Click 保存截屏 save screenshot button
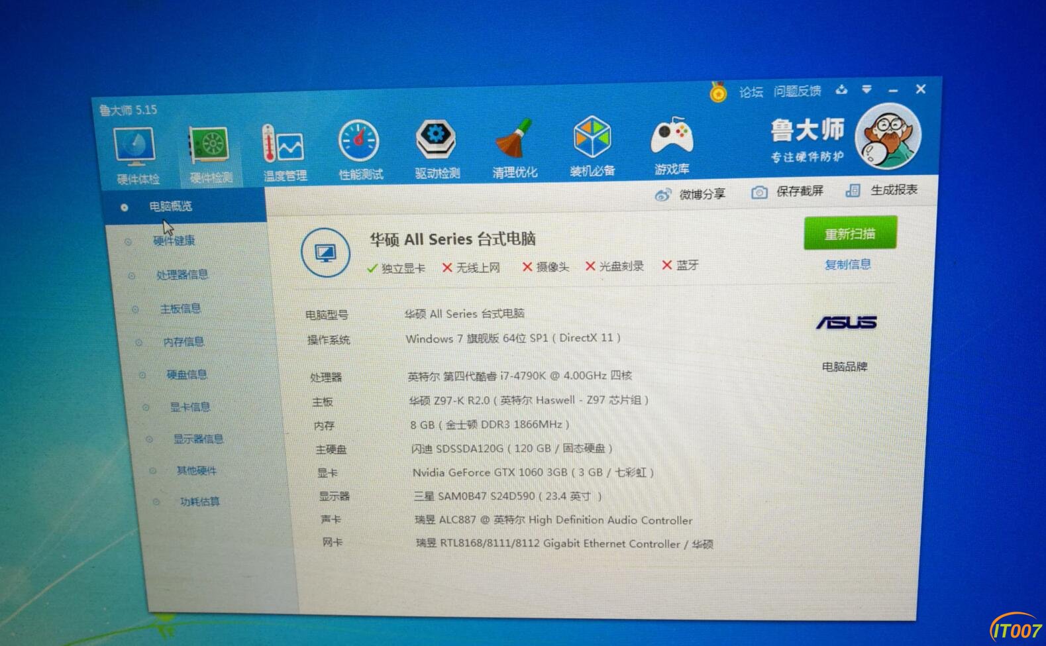This screenshot has width=1046, height=646. pos(787,191)
